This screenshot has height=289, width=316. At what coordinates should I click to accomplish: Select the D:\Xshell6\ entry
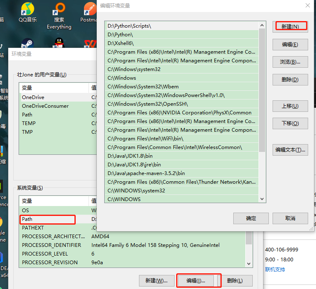pyautogui.click(x=182, y=43)
